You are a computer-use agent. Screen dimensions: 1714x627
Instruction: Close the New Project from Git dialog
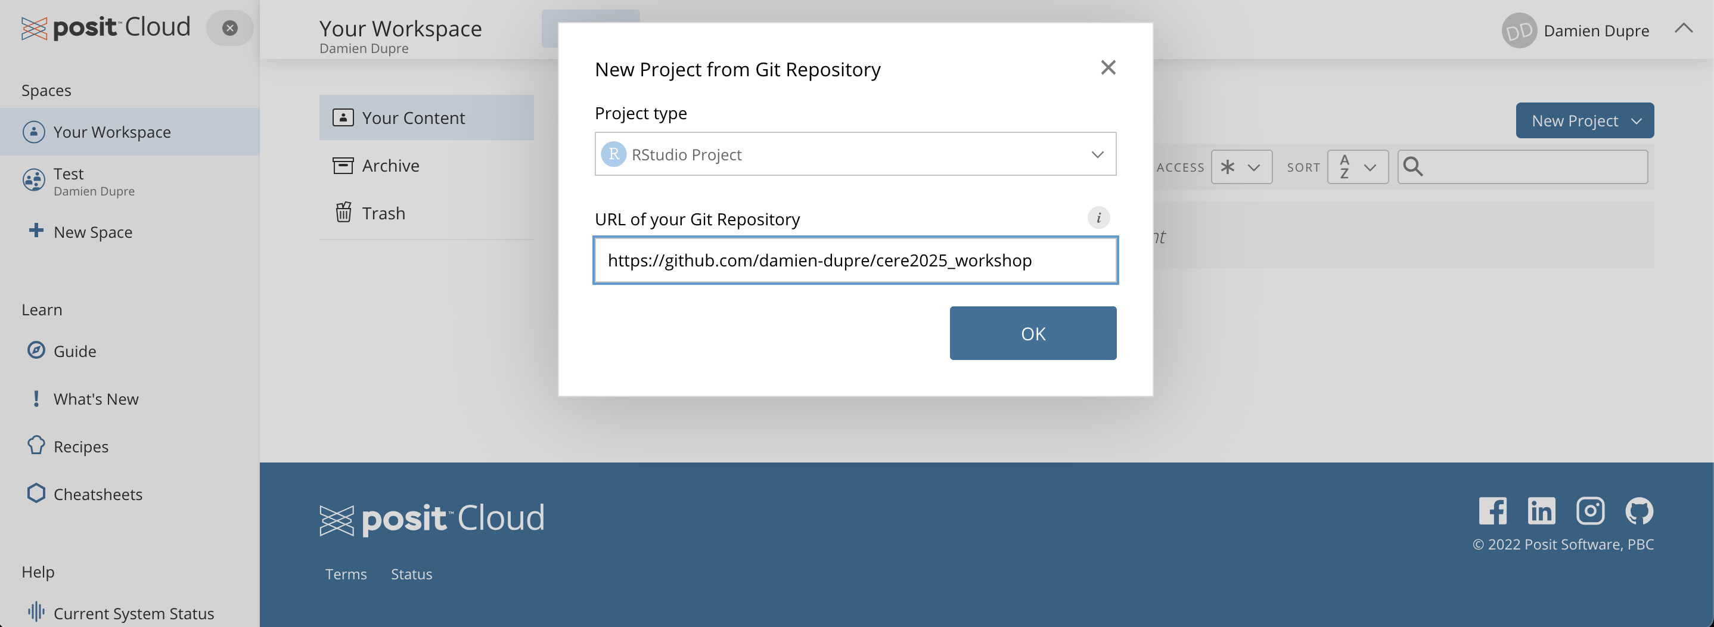pyautogui.click(x=1108, y=67)
